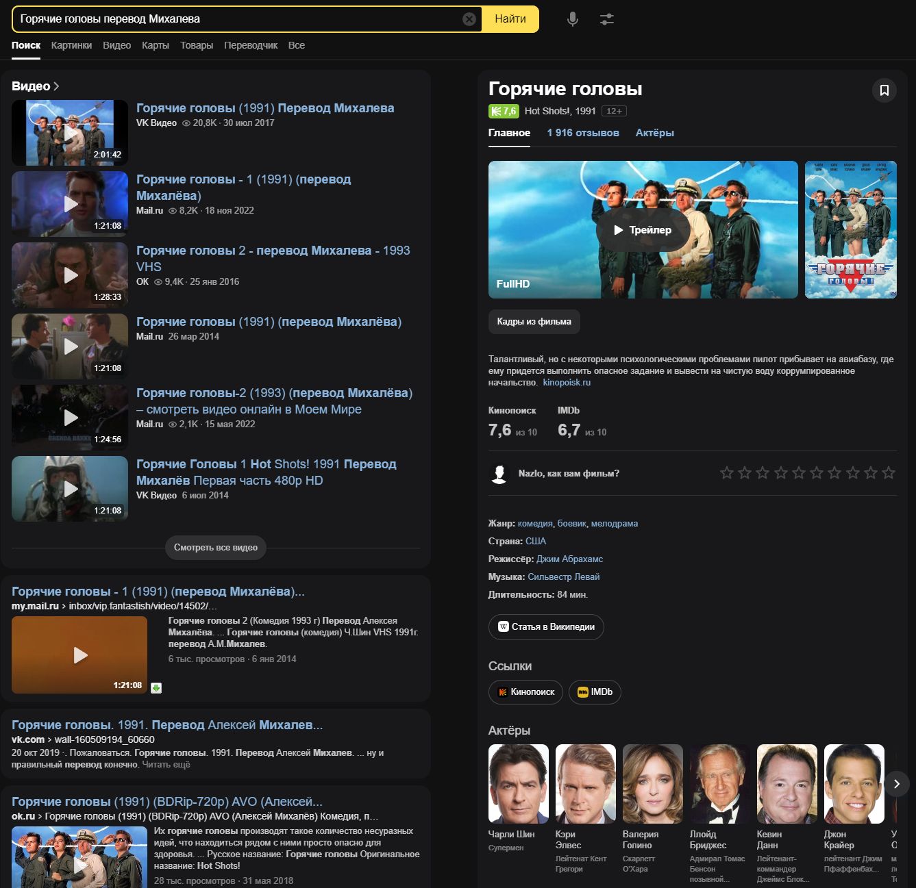Click the green download icon below the my.mail.ru video

pyautogui.click(x=156, y=688)
